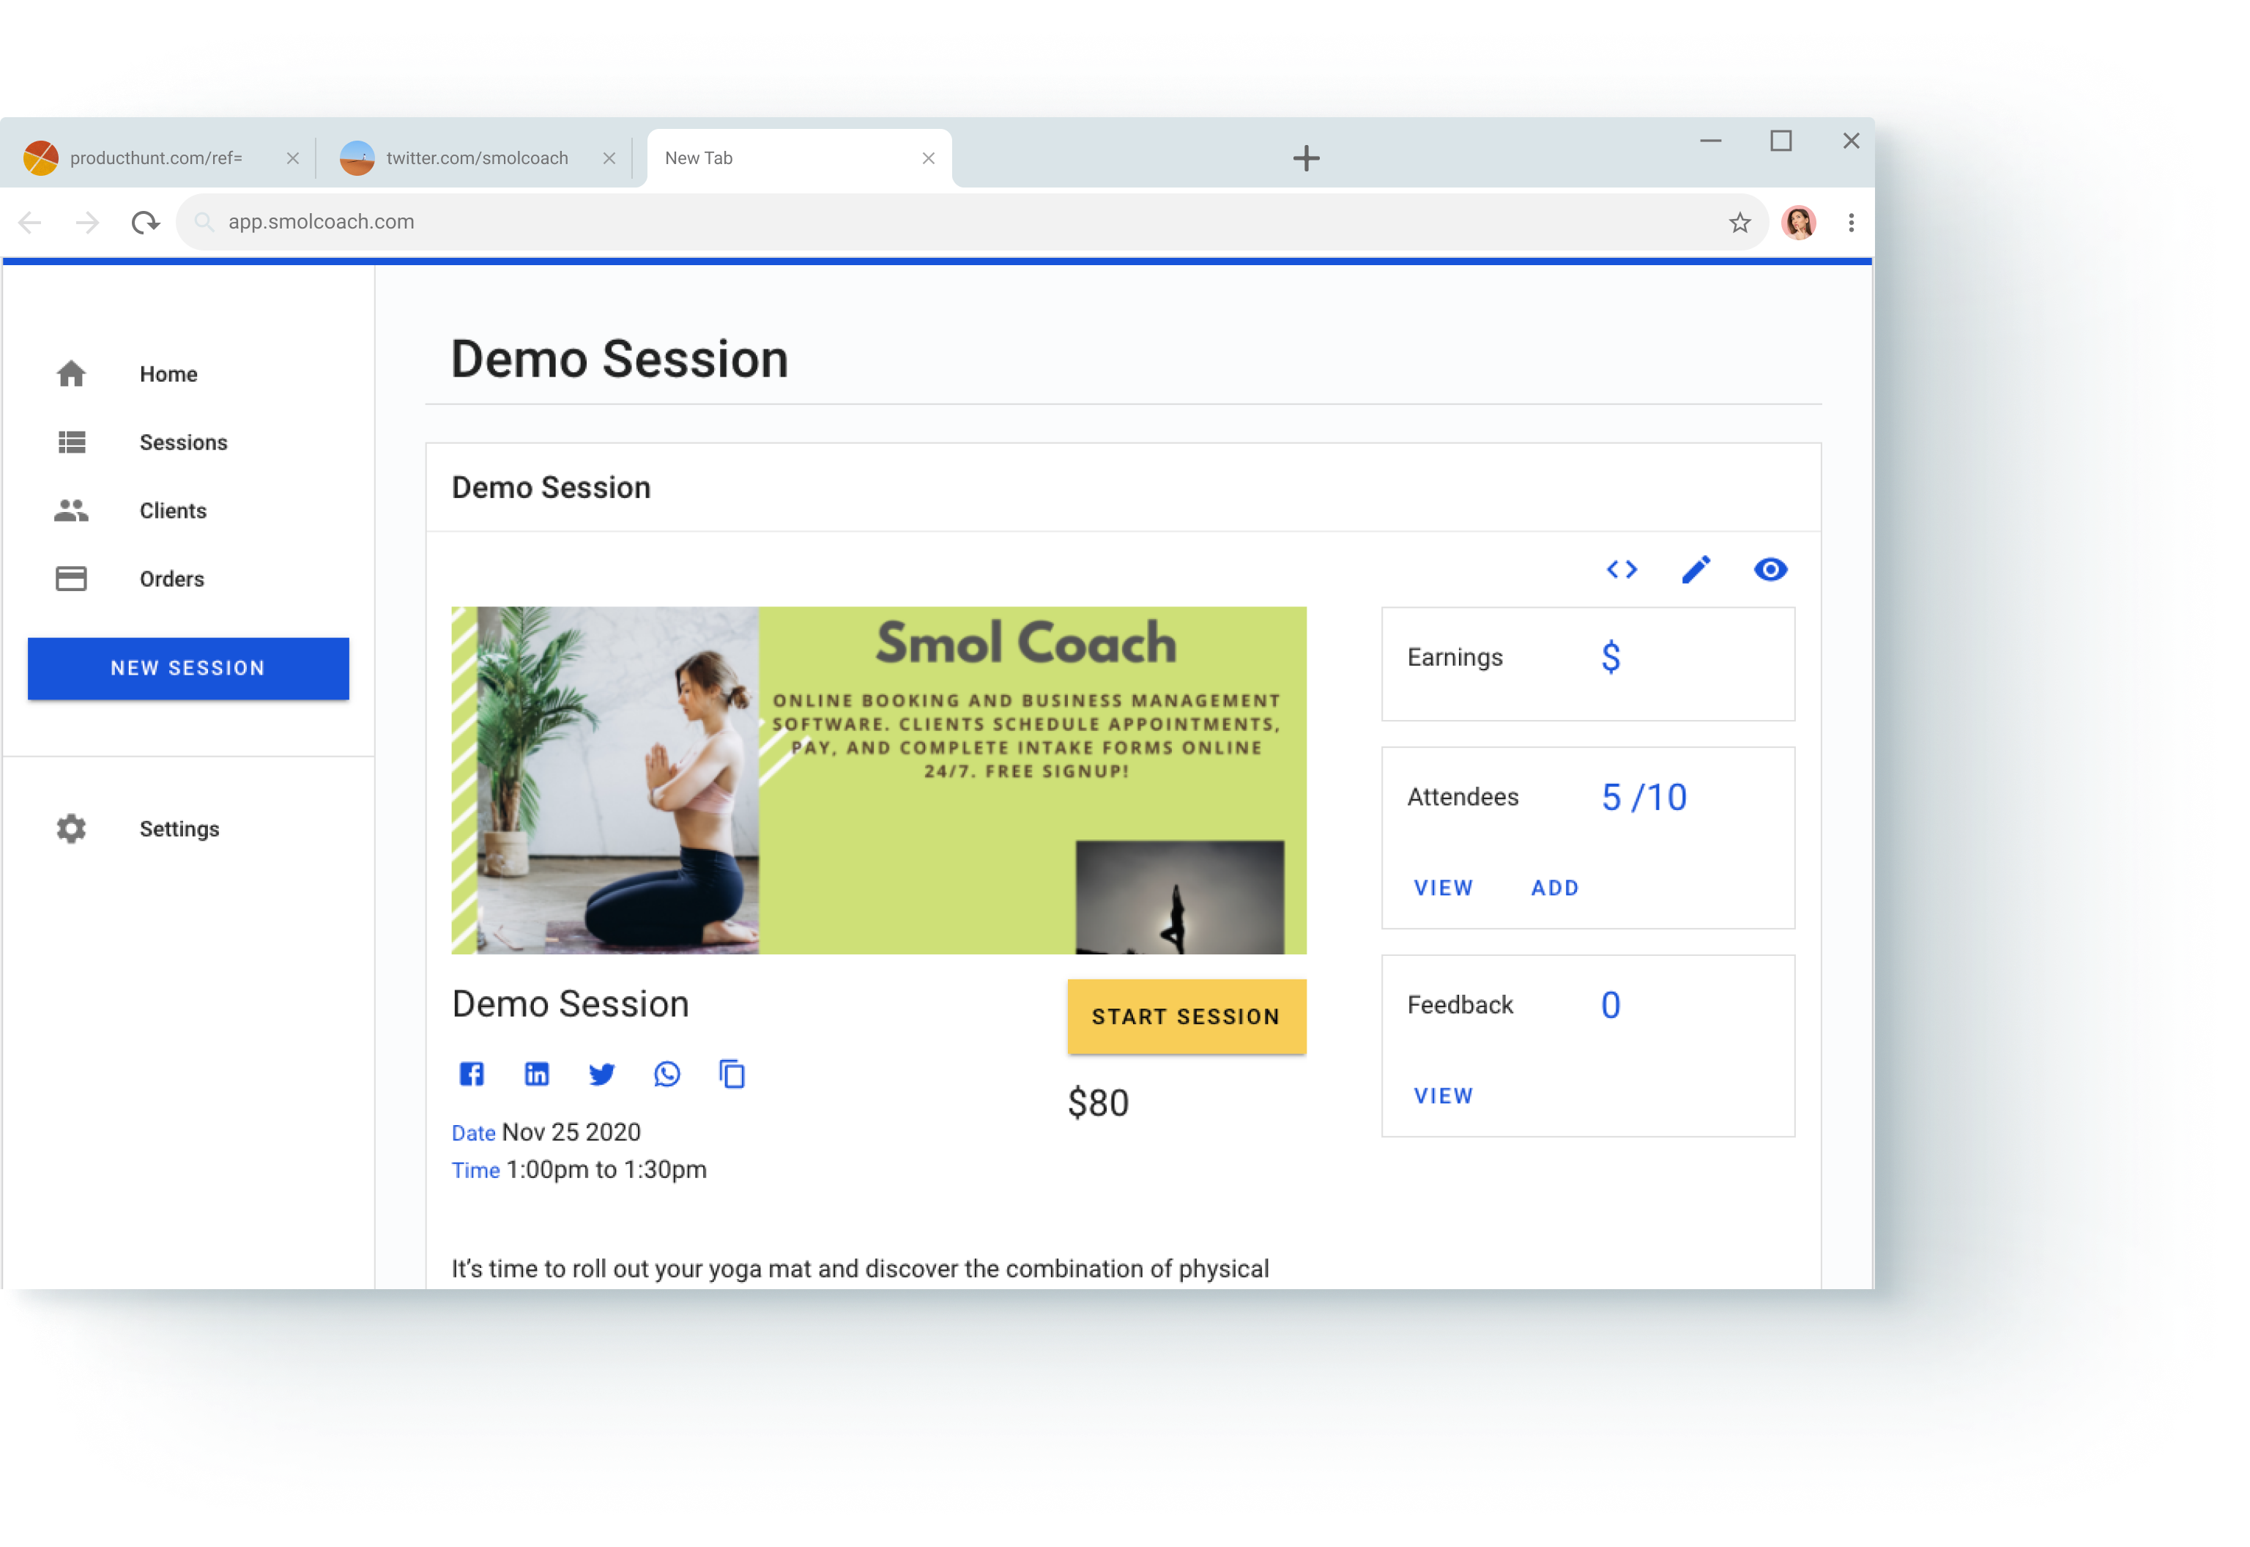Share session on Facebook
The image size is (2250, 1547).
(x=472, y=1074)
